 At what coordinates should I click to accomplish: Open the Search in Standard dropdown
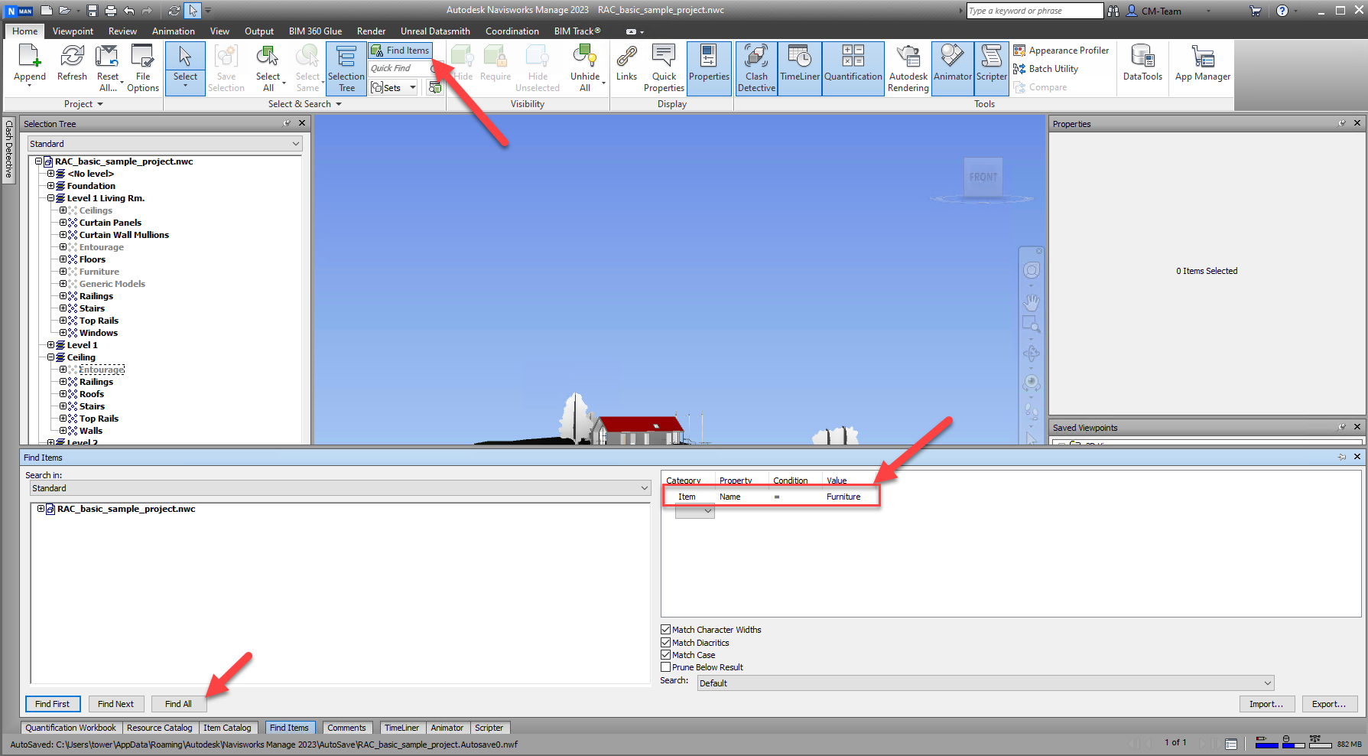pyautogui.click(x=340, y=488)
